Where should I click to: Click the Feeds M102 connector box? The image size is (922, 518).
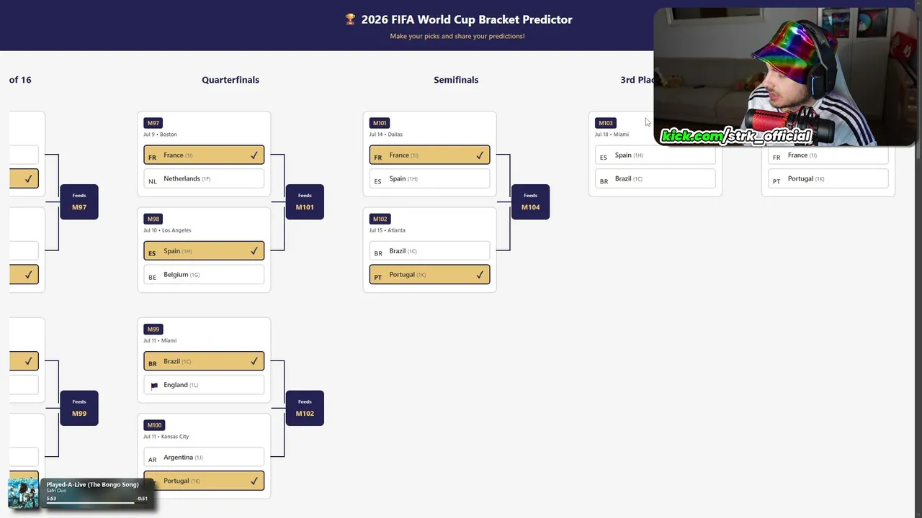305,408
